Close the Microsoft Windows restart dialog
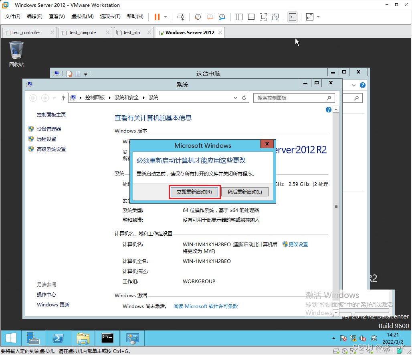The width and height of the screenshot is (412, 355). [267, 144]
